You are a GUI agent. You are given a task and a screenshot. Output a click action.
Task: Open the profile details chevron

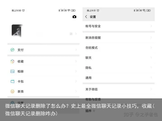click(76, 34)
